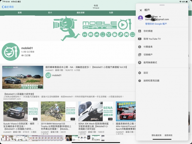
Task: Click small mobile01 avatar beside featured video
Action: 48,75
